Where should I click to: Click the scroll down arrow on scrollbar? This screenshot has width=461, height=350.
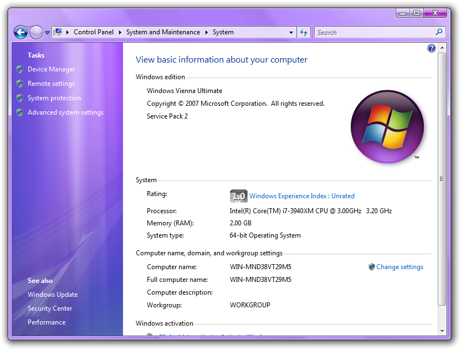click(x=442, y=331)
